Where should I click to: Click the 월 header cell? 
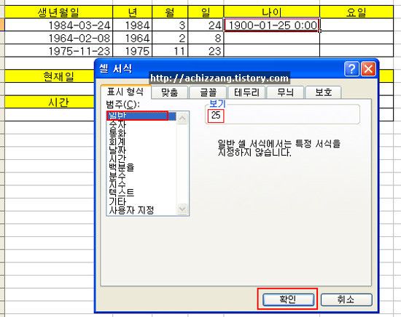(170, 12)
